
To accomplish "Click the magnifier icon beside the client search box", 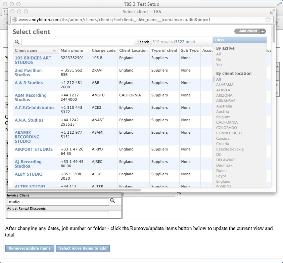I will coord(17,42).
